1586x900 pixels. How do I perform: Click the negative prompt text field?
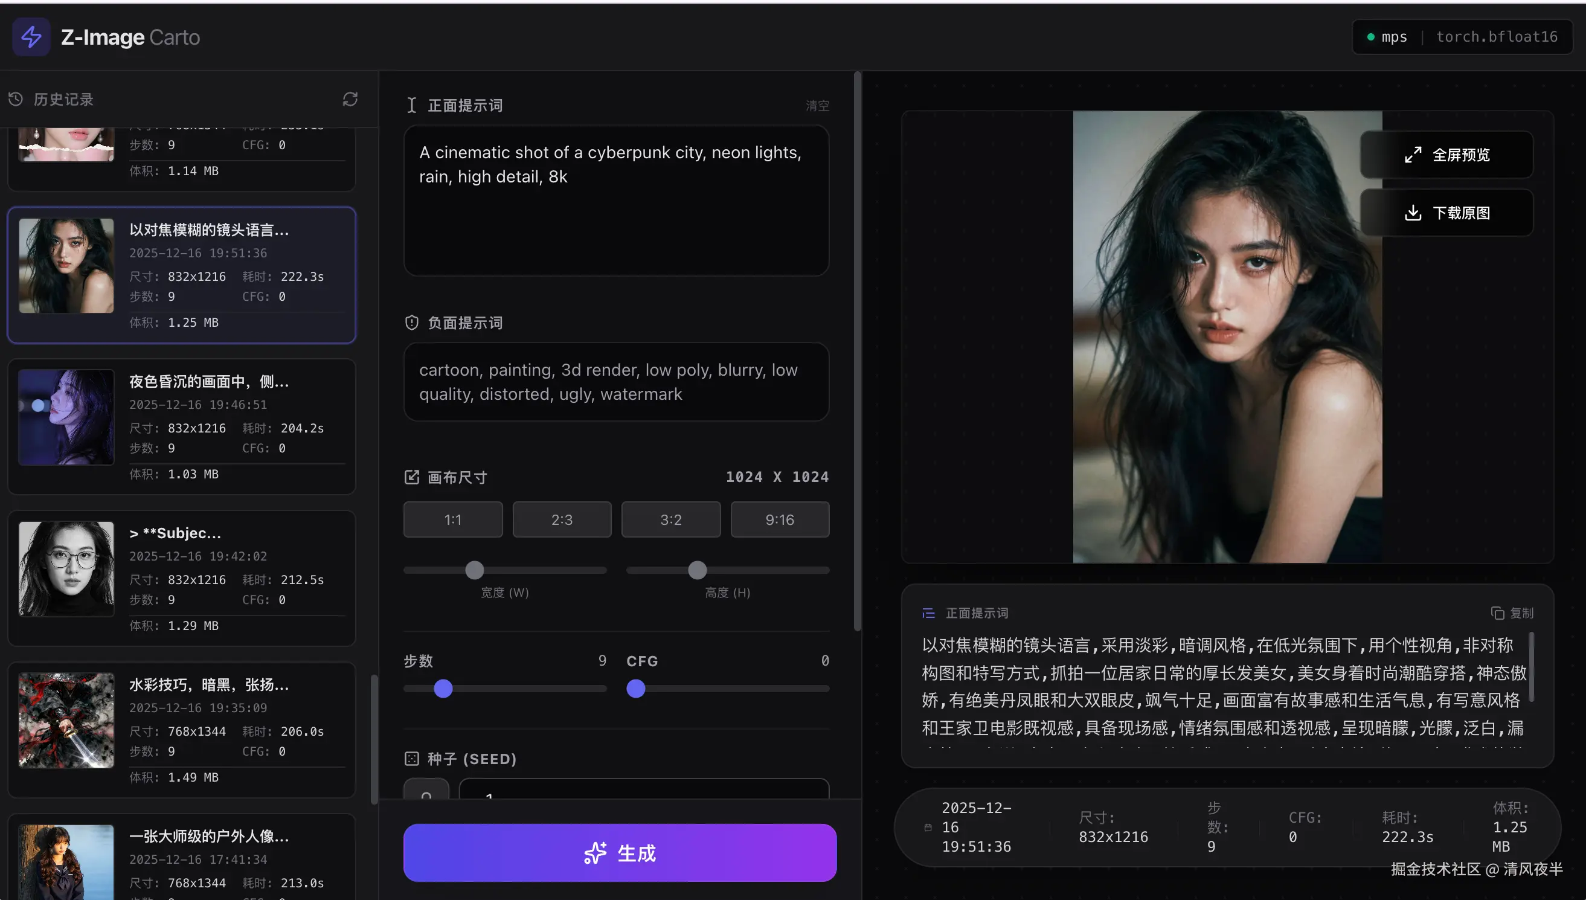(x=615, y=382)
